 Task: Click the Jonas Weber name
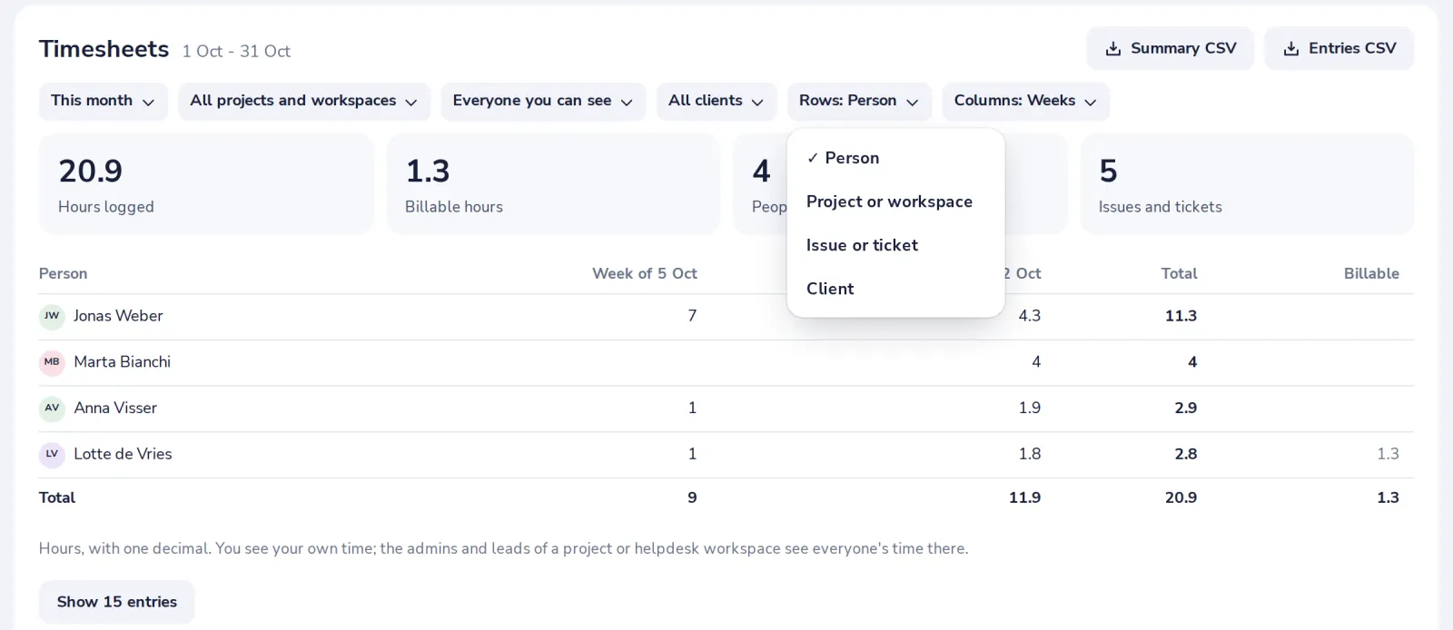coord(118,316)
